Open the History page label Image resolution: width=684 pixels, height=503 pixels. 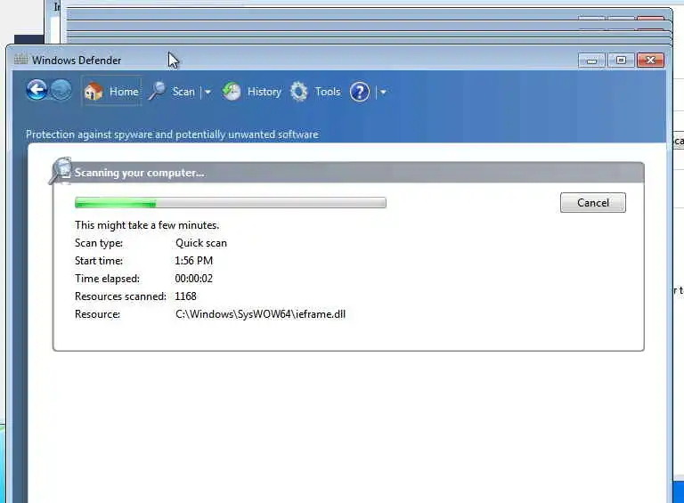264,92
